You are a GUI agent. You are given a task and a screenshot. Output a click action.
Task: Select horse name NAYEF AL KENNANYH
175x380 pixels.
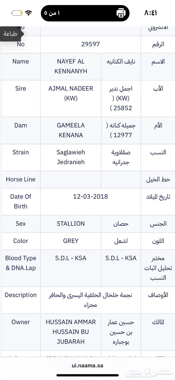70,66
